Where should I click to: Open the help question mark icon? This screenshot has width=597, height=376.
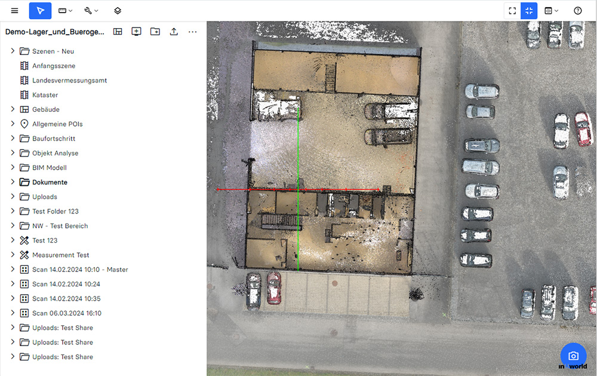click(x=577, y=11)
